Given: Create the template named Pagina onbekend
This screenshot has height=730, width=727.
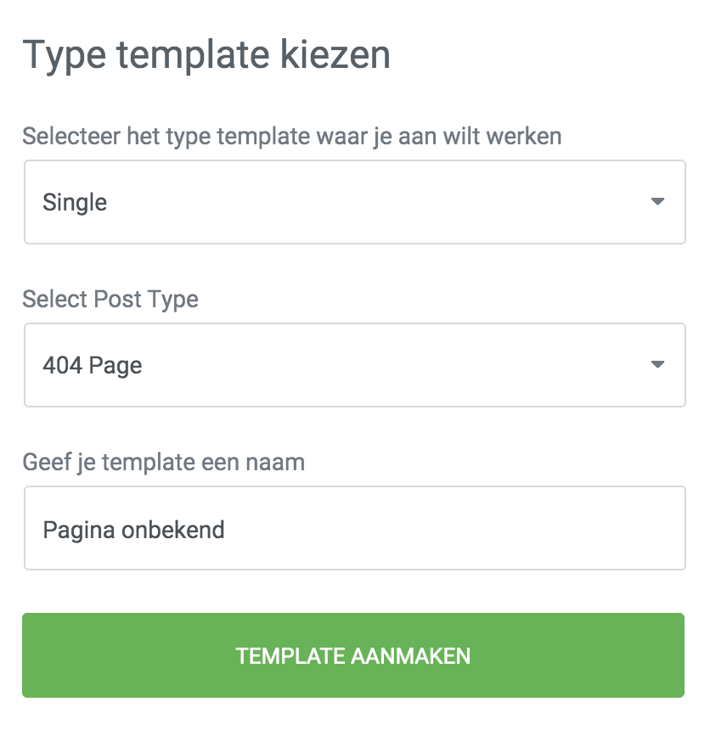Looking at the screenshot, I should coord(355,654).
